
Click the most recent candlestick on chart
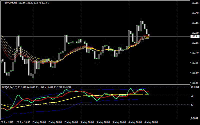pos(149,35)
